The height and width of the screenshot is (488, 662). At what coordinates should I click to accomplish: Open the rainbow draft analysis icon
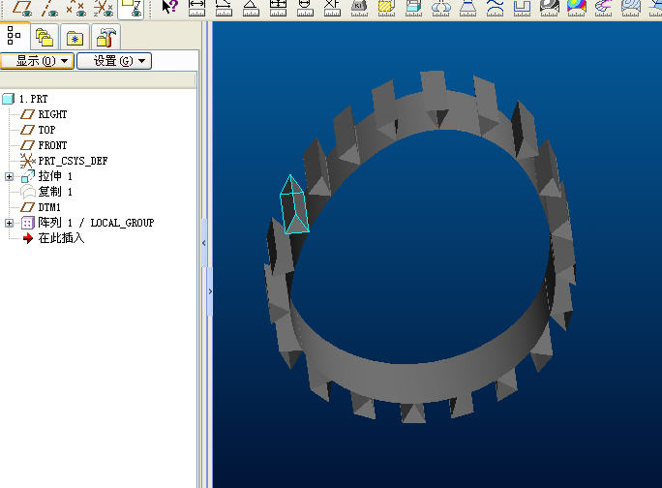pyautogui.click(x=576, y=8)
